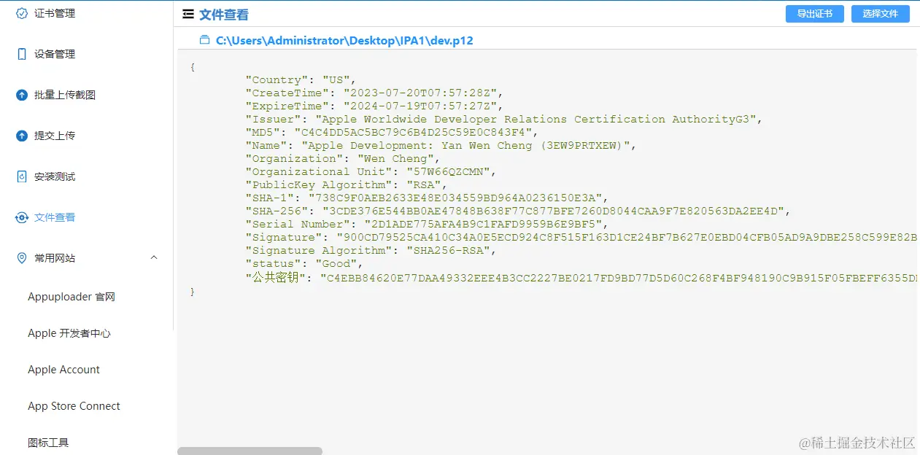The height and width of the screenshot is (455, 920).
Task: Open 图标工具 item
Action: (x=48, y=443)
